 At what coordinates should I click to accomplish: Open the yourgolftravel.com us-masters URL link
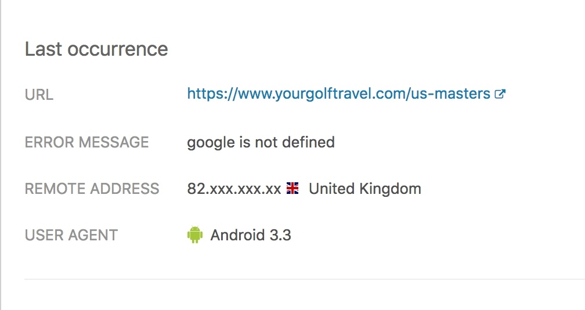pyautogui.click(x=338, y=93)
